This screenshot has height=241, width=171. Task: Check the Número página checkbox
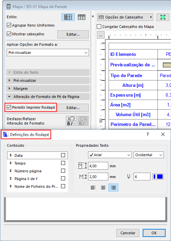[63, 171]
